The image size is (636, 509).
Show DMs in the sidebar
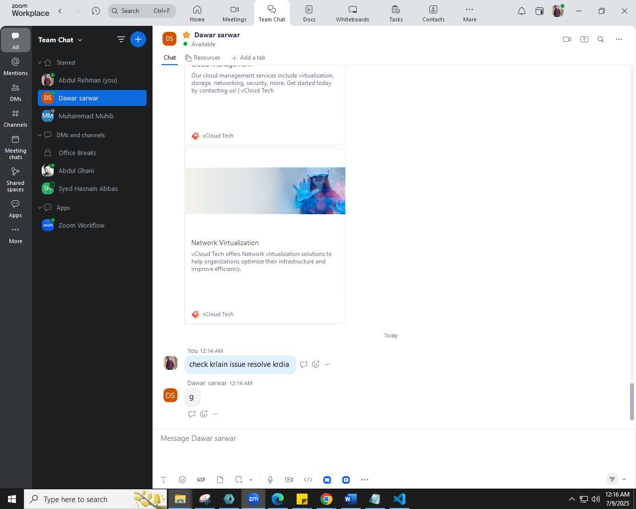click(16, 92)
